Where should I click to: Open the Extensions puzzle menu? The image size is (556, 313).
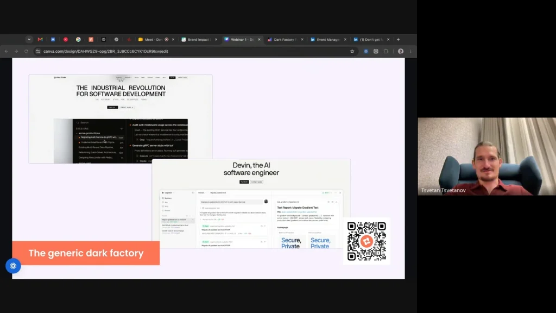tap(386, 51)
